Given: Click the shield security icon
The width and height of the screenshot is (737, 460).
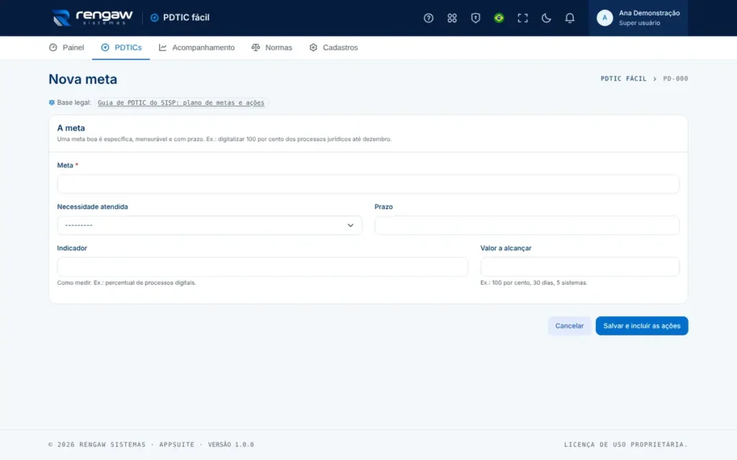Looking at the screenshot, I should click(x=475, y=18).
